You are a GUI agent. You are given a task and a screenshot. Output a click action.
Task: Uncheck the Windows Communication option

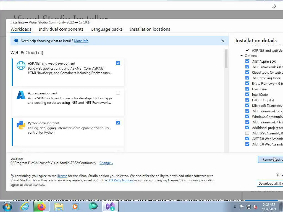tap(247, 116)
